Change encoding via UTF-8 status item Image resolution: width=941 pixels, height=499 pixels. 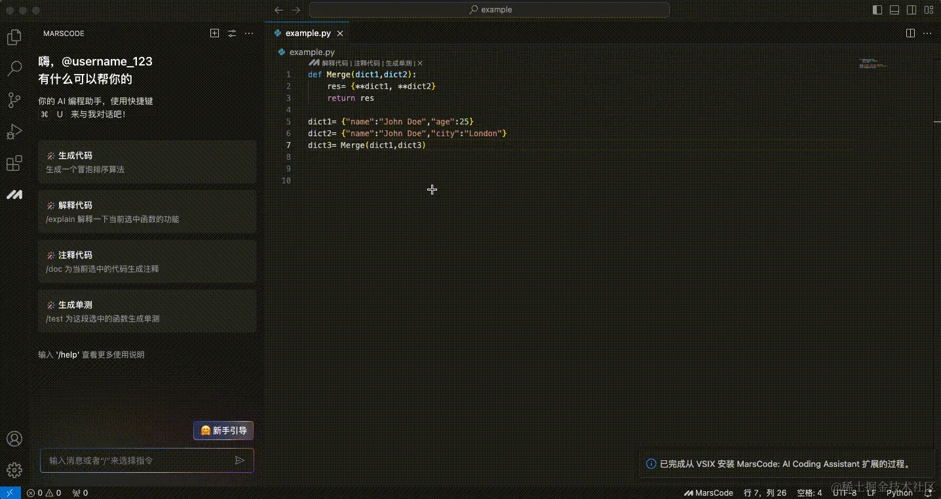point(845,492)
